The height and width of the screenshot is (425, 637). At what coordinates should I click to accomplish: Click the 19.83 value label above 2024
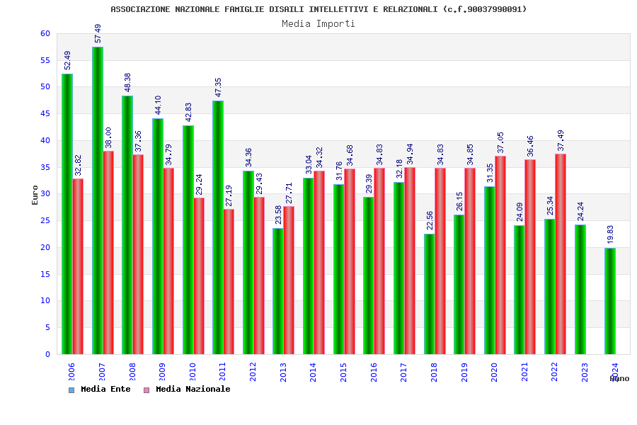click(611, 234)
